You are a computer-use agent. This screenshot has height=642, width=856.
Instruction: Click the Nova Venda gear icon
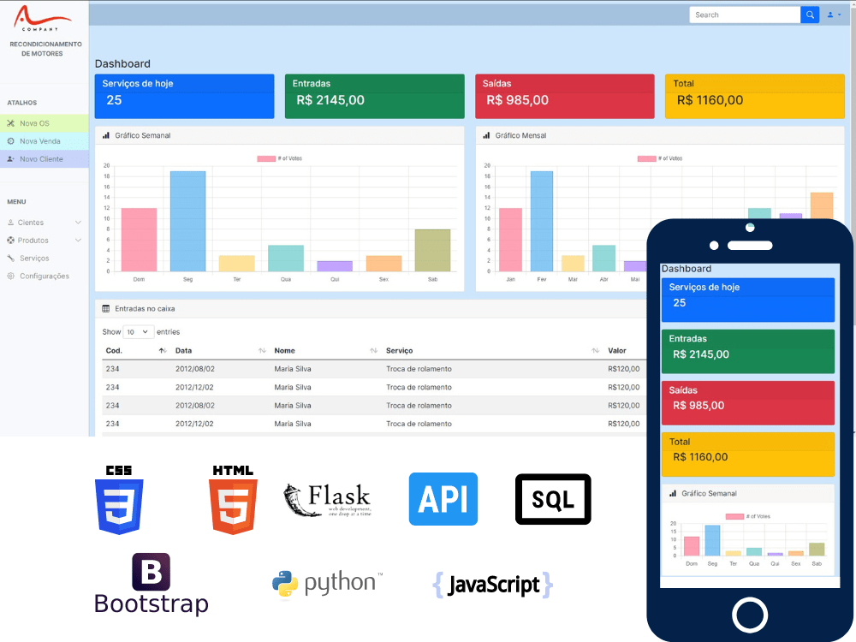click(x=10, y=141)
